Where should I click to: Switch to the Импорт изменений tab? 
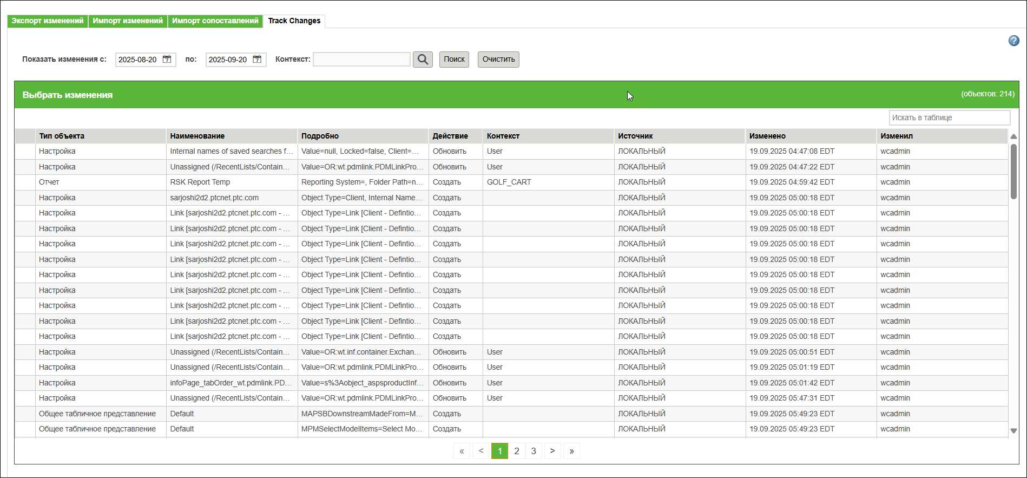[128, 21]
